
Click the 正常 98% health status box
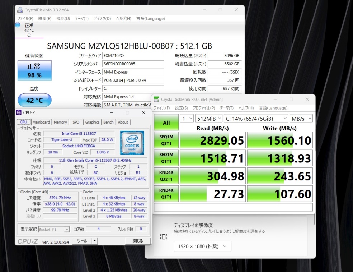click(34, 70)
